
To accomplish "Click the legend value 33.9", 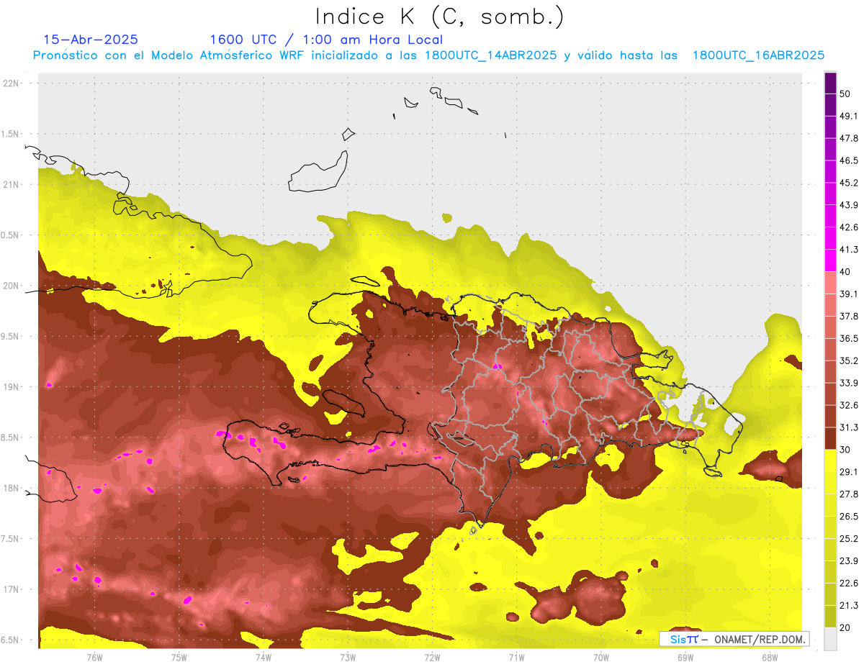I will 849,383.
